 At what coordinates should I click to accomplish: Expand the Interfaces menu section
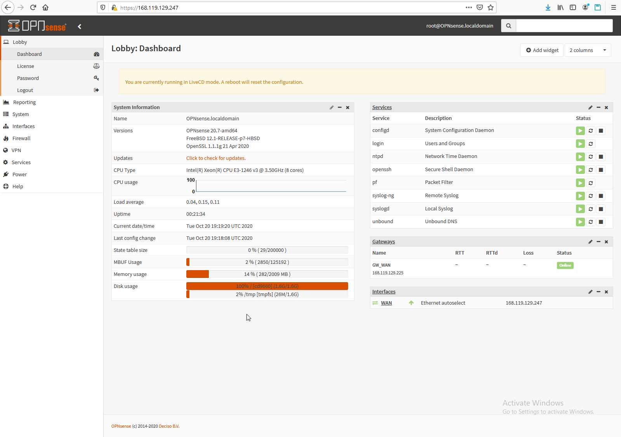[x=23, y=127]
